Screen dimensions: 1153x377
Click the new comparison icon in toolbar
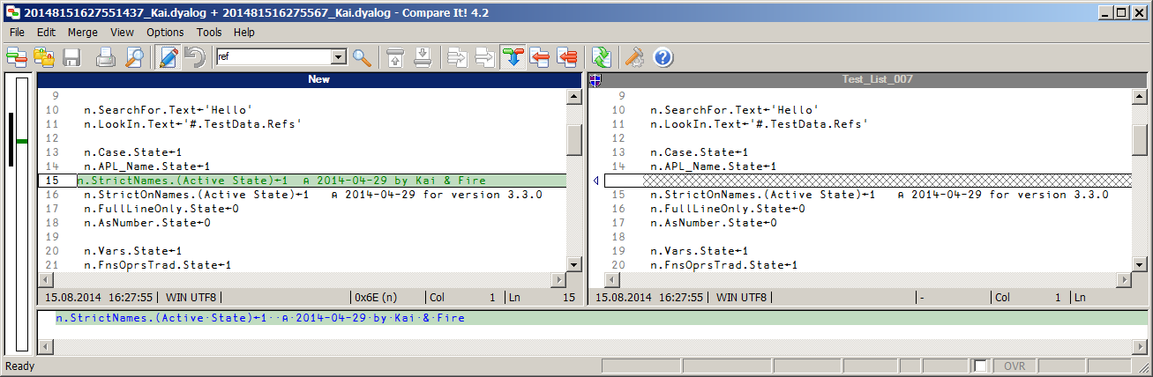(17, 58)
